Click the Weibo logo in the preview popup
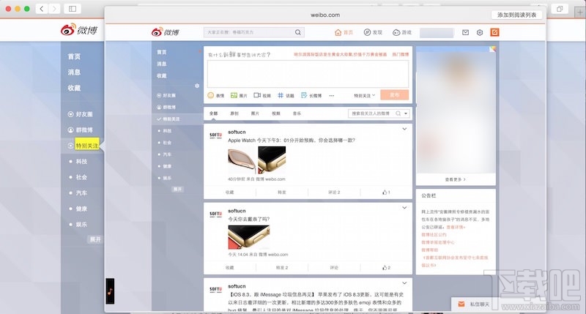The width and height of the screenshot is (586, 314). pyautogui.click(x=166, y=32)
